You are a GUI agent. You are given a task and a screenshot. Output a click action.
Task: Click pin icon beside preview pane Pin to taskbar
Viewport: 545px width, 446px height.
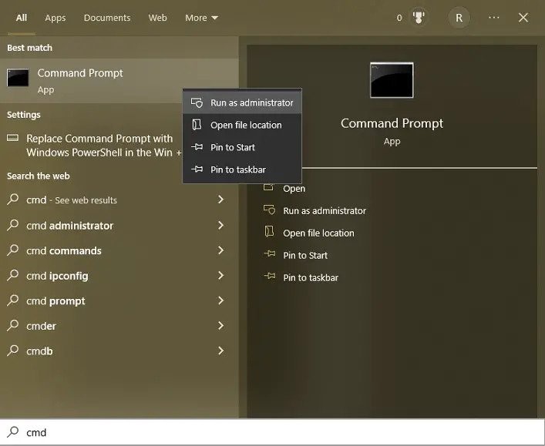click(x=269, y=276)
